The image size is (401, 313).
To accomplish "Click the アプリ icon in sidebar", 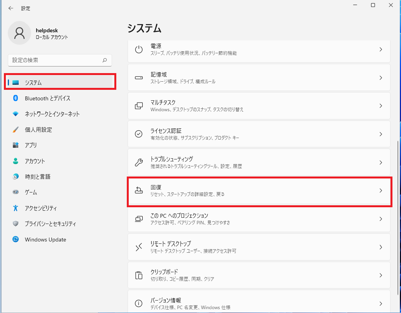I will click(x=15, y=145).
